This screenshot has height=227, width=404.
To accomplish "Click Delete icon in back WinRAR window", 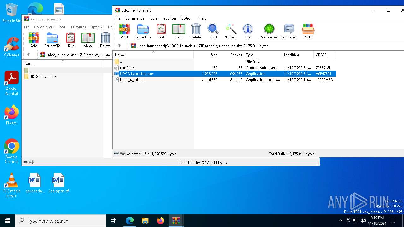I will [x=105, y=40].
